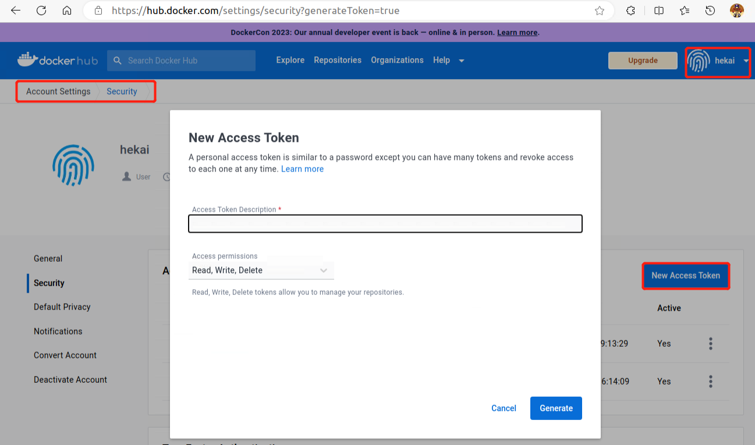The width and height of the screenshot is (755, 445).
Task: Reload the page with refresh icon
Action: tap(41, 10)
